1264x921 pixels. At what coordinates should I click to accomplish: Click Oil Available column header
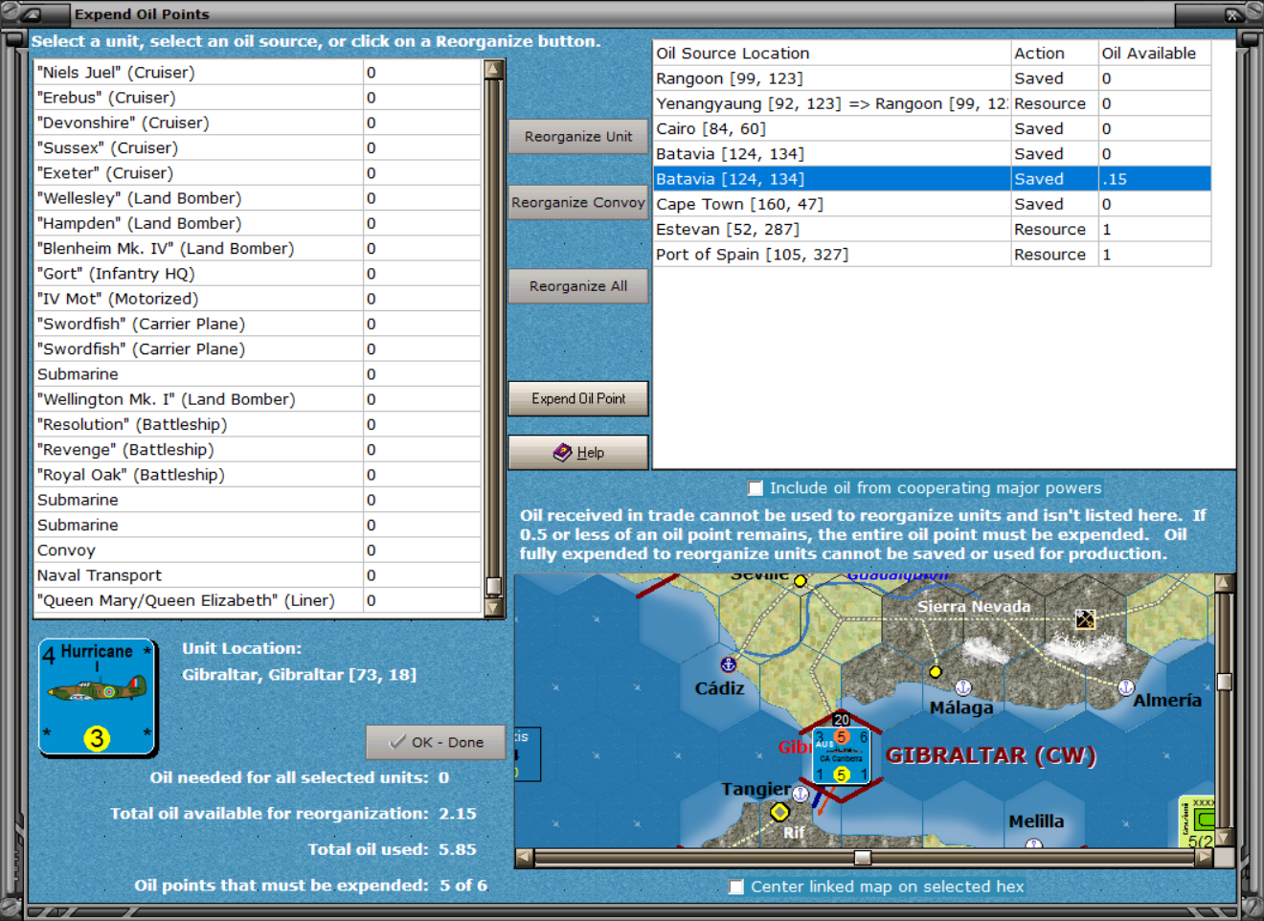pyautogui.click(x=1155, y=54)
